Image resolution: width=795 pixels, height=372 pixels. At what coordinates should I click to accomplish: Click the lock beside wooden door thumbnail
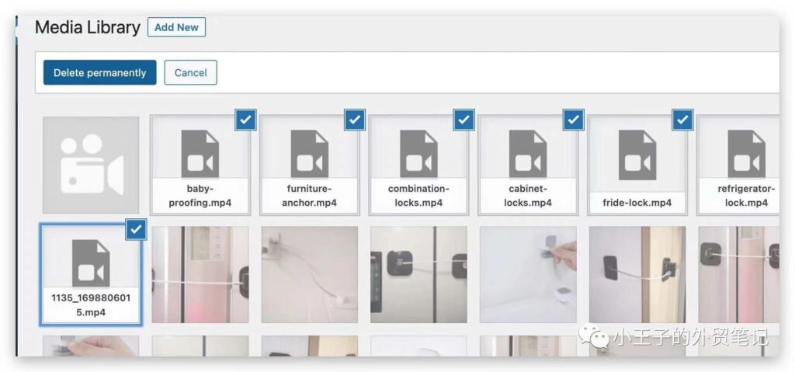click(637, 275)
